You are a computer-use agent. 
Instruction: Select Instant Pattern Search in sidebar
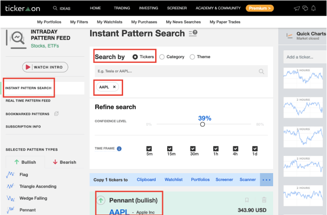(28, 88)
